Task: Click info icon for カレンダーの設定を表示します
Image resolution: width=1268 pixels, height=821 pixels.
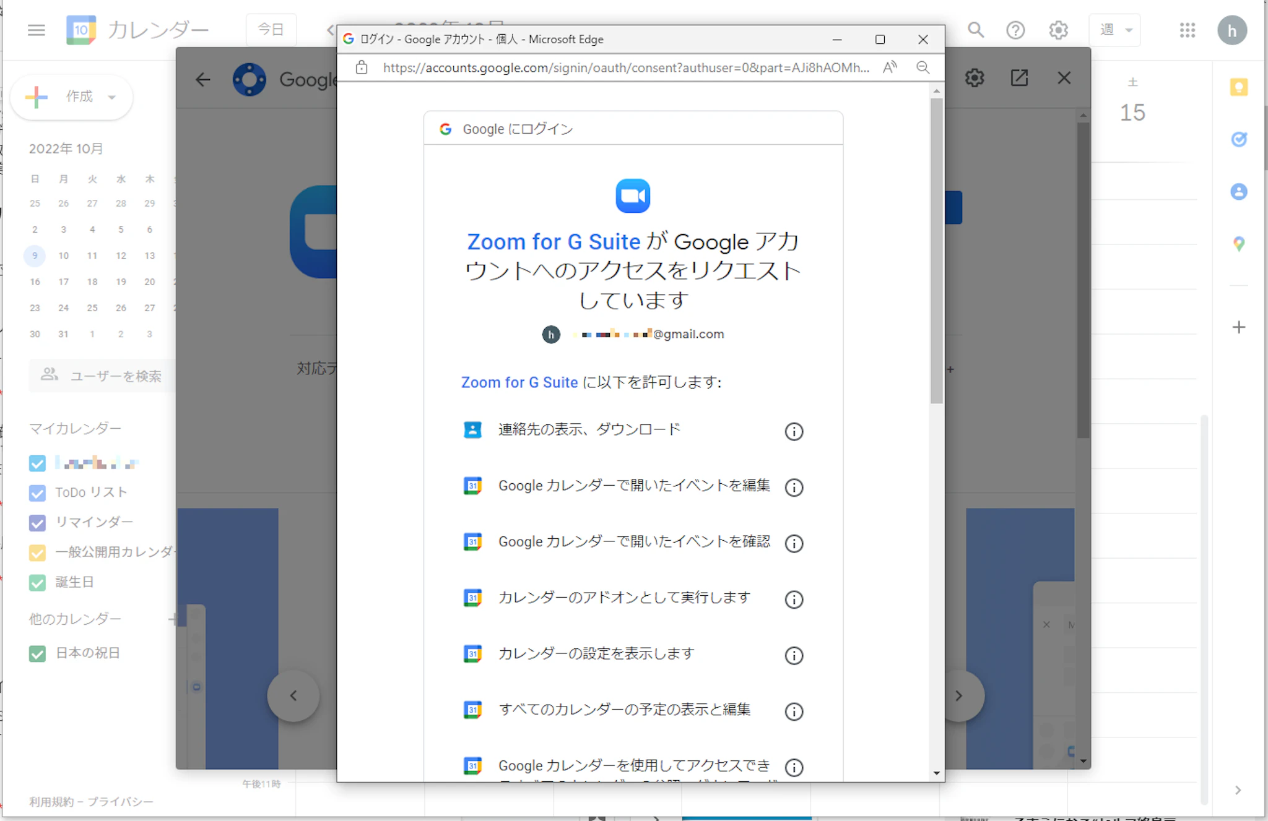Action: point(793,655)
